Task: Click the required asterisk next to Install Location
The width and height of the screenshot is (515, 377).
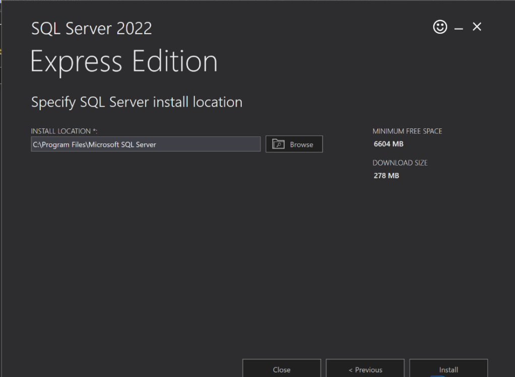Action: click(94, 131)
